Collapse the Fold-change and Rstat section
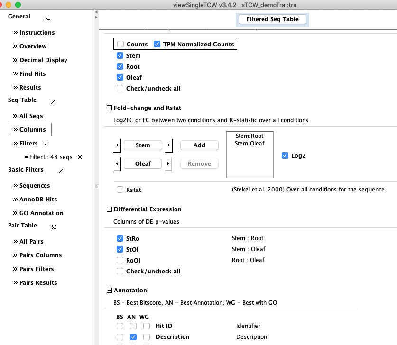Screen dimensions: 397x345 coord(110,108)
